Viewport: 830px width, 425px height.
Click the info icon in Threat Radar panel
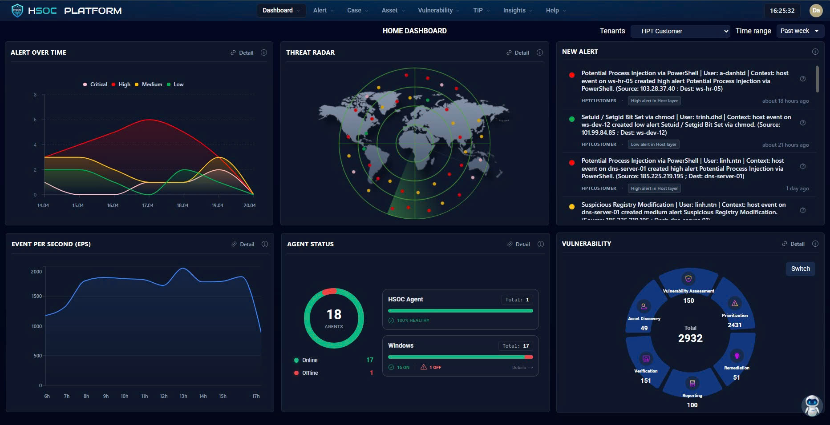tap(539, 52)
